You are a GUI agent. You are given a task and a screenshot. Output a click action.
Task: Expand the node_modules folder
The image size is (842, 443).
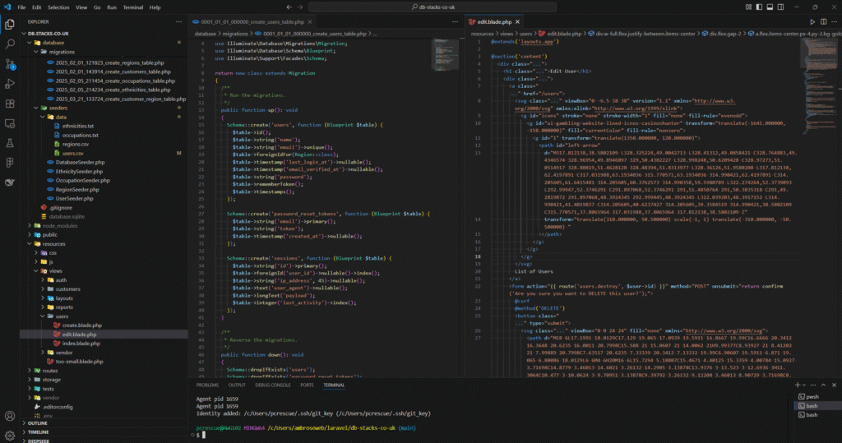pos(30,225)
